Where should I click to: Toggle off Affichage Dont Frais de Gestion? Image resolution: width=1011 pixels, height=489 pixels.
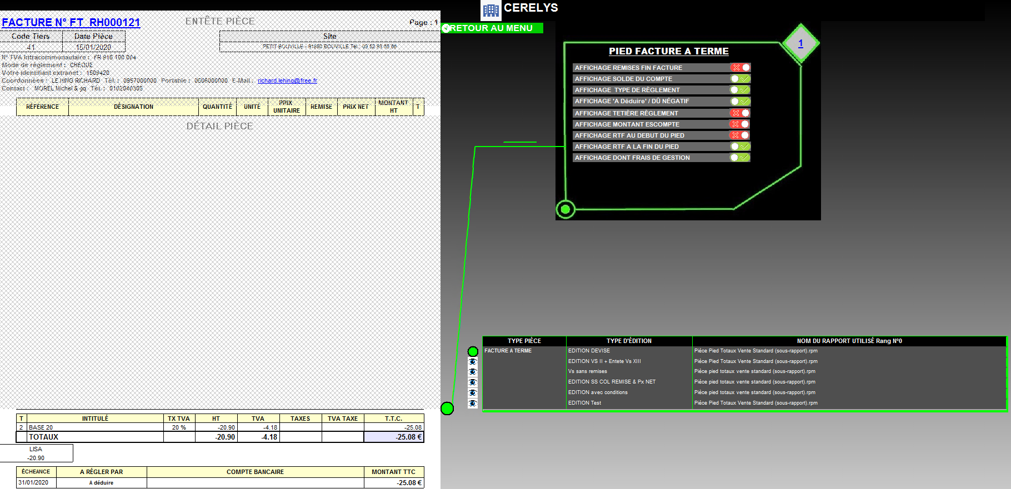740,158
